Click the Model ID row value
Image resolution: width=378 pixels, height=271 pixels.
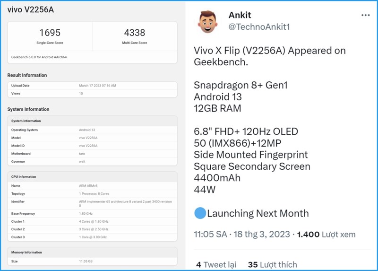coord(88,146)
